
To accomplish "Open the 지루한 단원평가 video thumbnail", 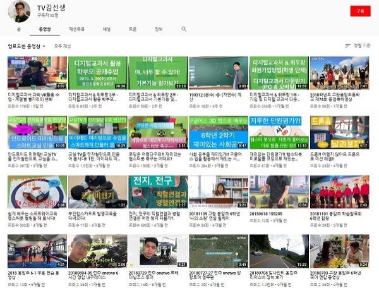I will [277, 132].
